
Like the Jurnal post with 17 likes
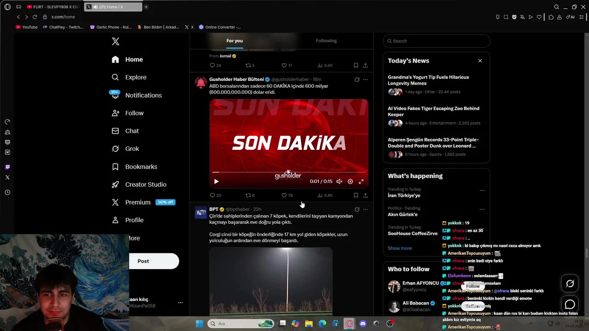tap(287, 65)
